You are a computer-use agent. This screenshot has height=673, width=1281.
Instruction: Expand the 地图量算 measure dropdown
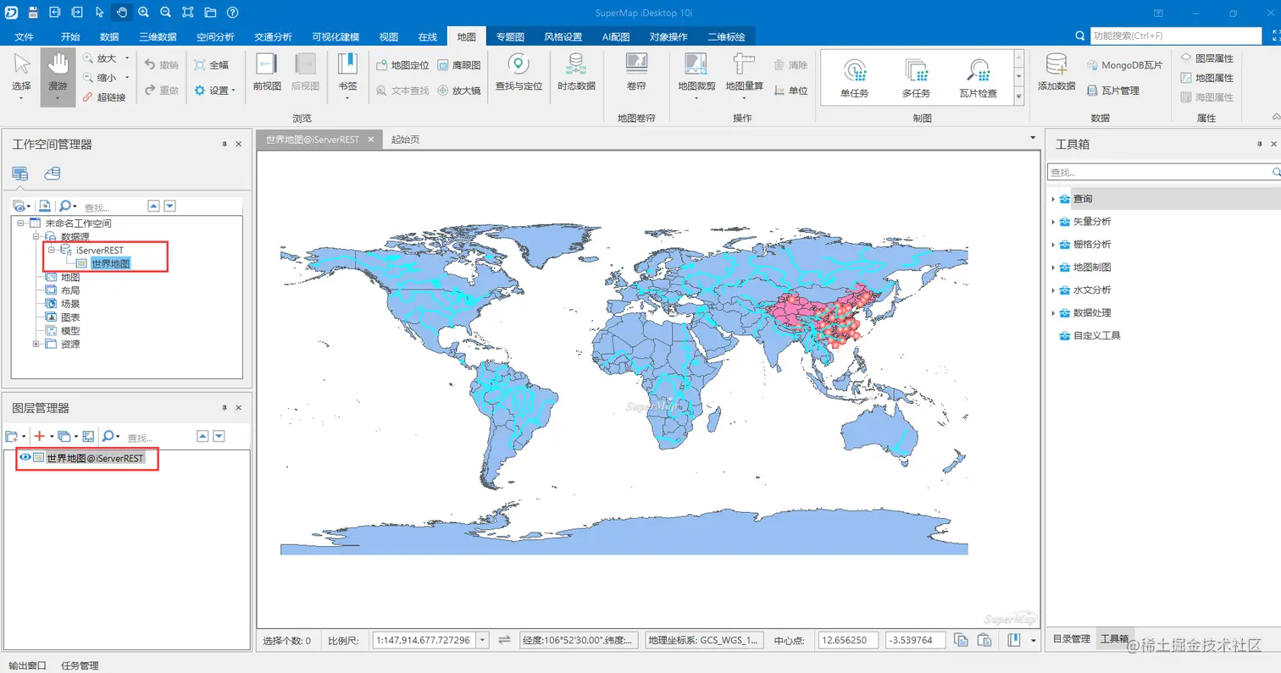coord(744,98)
